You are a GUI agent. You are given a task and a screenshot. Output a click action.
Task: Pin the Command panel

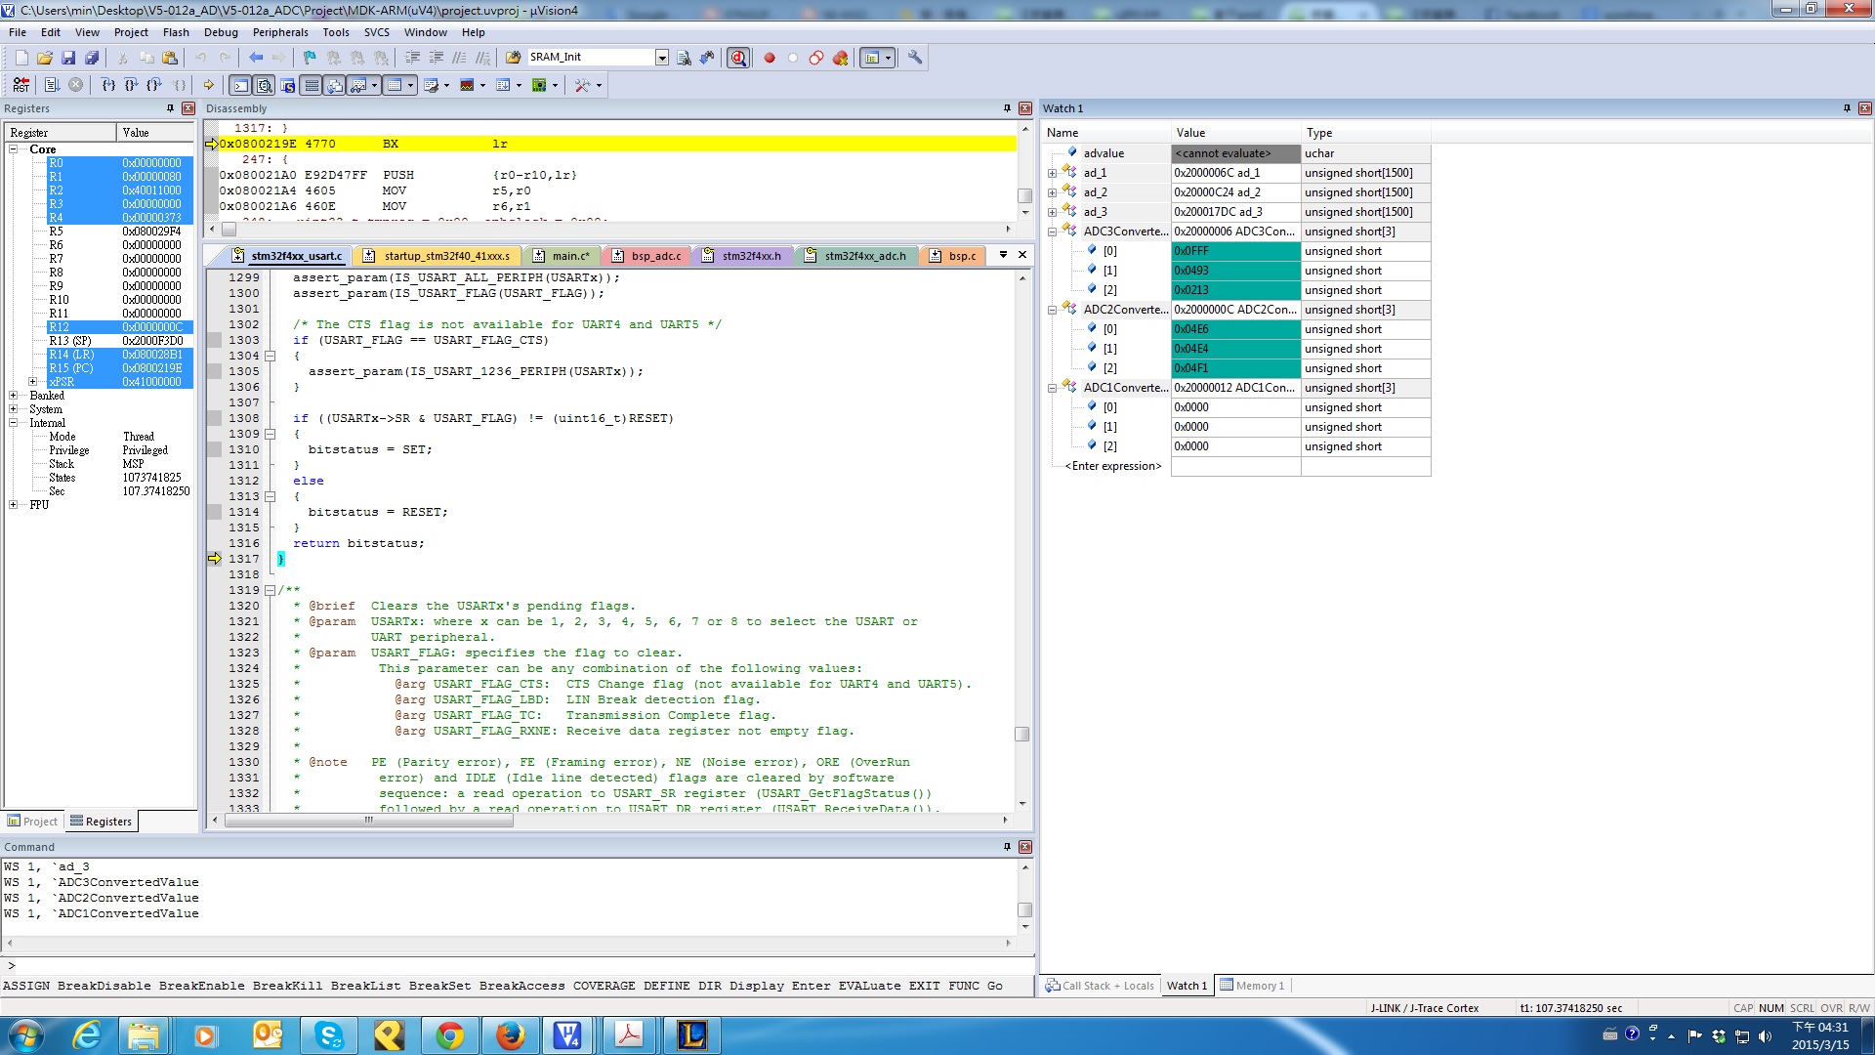[x=1007, y=847]
